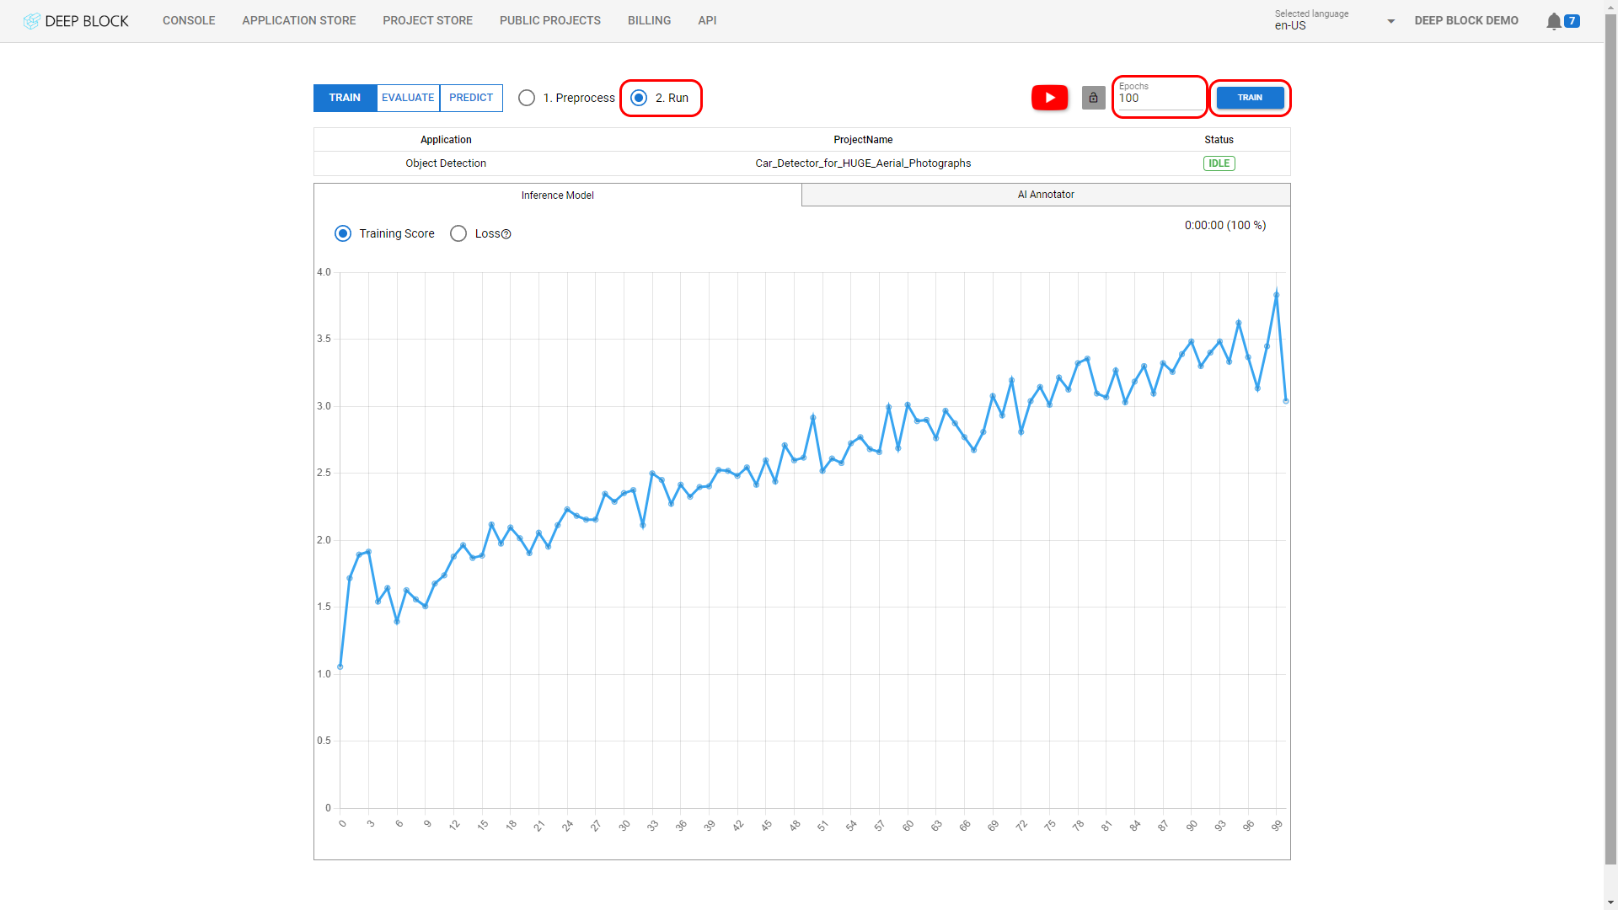Click the en-US language value

pyautogui.click(x=1290, y=26)
